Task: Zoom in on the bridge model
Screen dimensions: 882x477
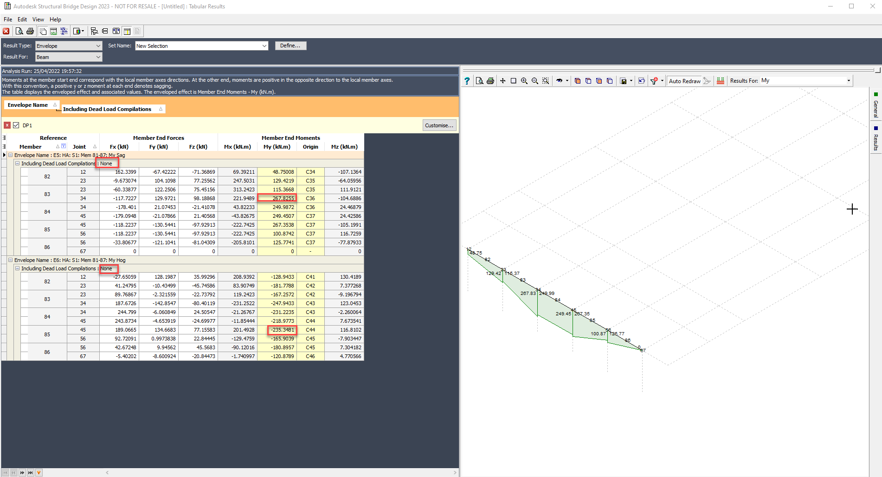Action: tap(524, 80)
